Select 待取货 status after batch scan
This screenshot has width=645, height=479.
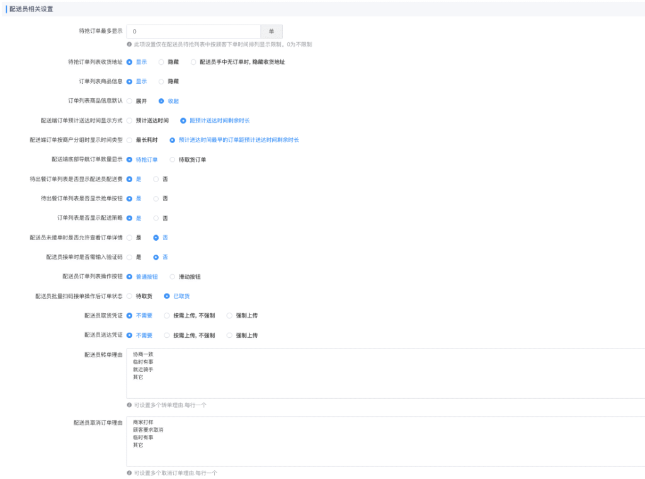tap(130, 296)
